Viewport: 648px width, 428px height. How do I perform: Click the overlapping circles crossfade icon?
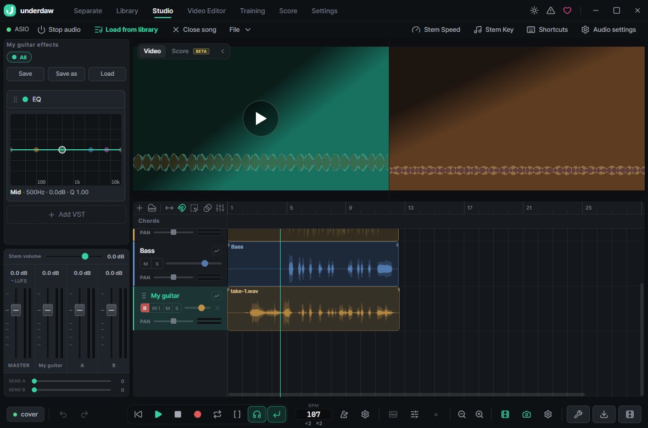(x=208, y=208)
